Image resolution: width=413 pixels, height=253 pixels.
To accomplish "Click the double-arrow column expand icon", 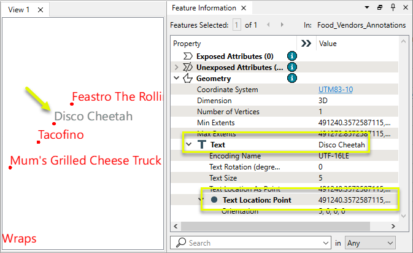I will [305, 44].
